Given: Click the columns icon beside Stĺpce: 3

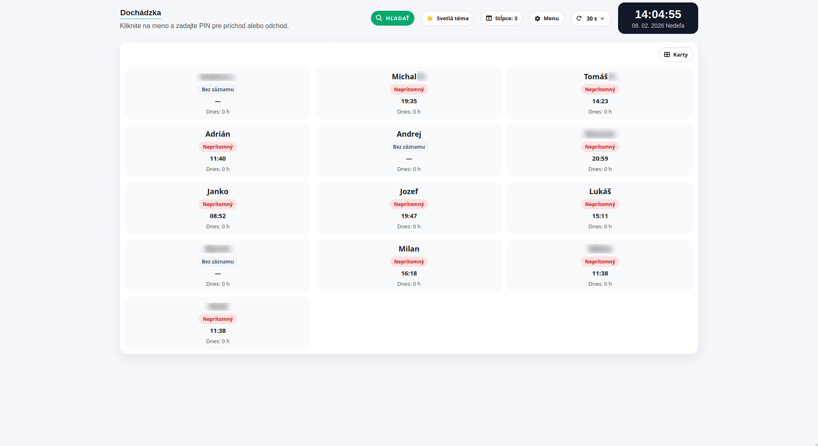Looking at the screenshot, I should 489,18.
